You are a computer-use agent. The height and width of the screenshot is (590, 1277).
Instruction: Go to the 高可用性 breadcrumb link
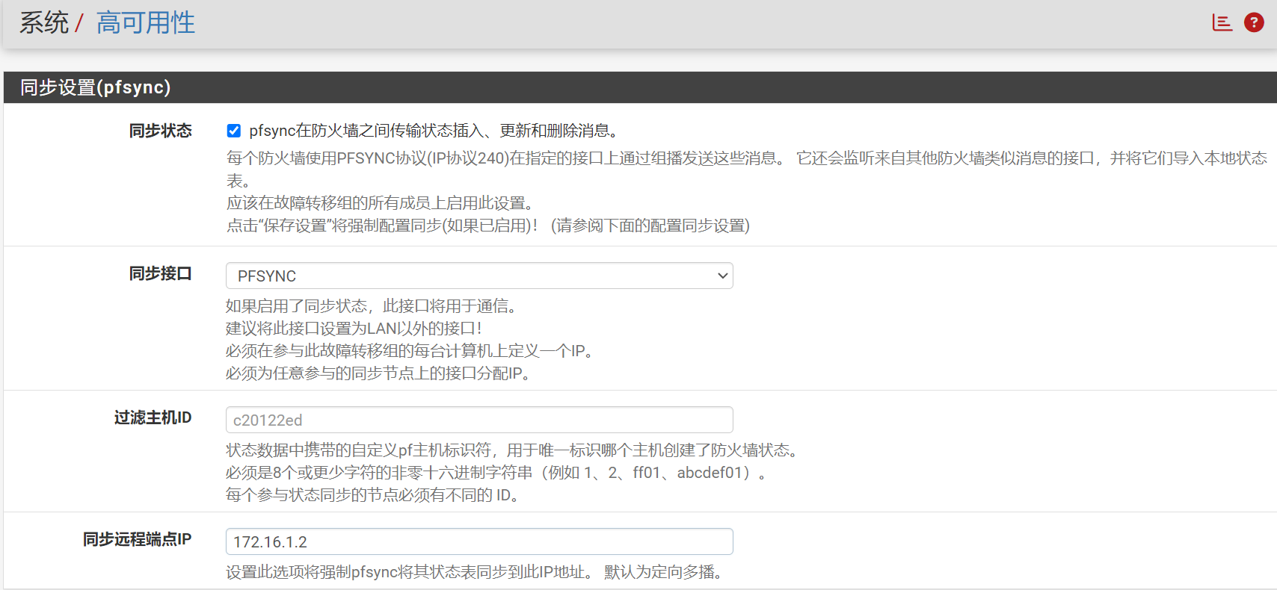[146, 23]
